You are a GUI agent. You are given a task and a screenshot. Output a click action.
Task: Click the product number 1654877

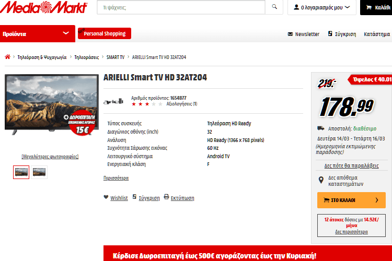coord(178,98)
